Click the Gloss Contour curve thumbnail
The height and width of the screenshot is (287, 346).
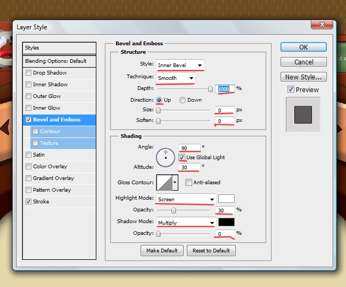pos(164,183)
